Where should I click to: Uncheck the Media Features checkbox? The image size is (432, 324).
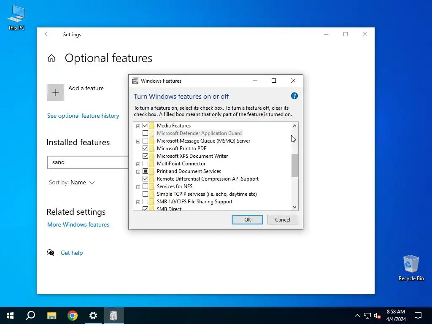coord(145,126)
